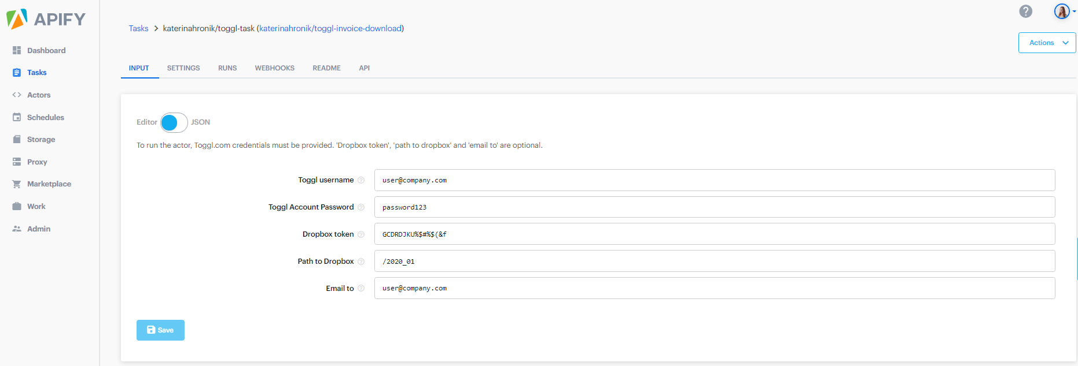The height and width of the screenshot is (366, 1078).
Task: Save the task input
Action: coord(160,330)
